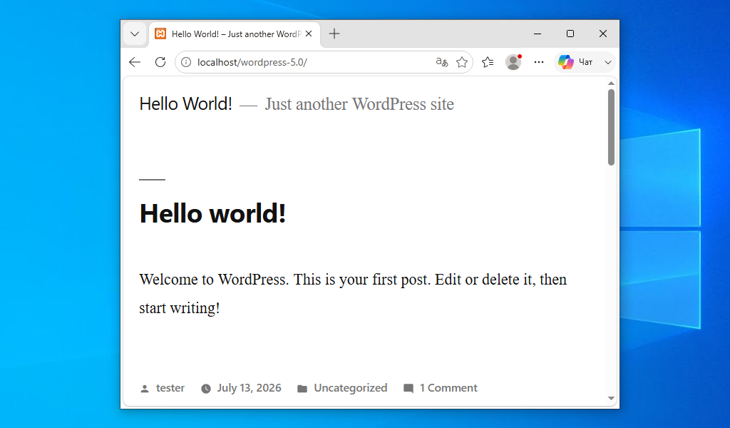The height and width of the screenshot is (428, 730).
Task: Open author tester link
Action: click(x=170, y=388)
